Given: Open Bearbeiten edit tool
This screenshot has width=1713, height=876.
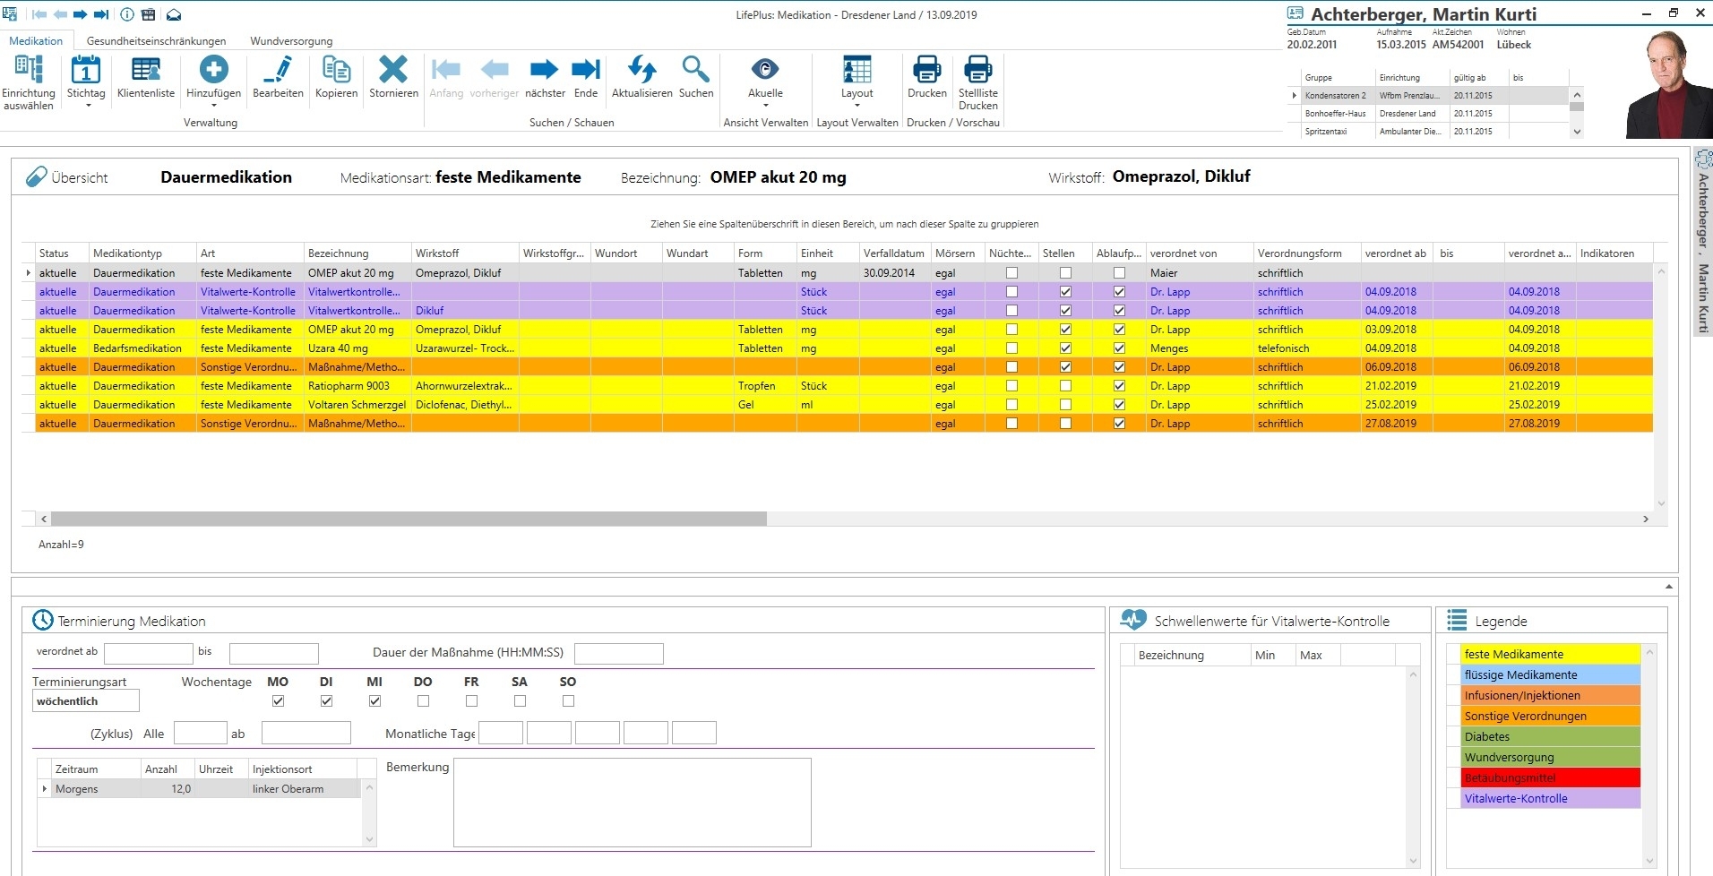Looking at the screenshot, I should (278, 70).
